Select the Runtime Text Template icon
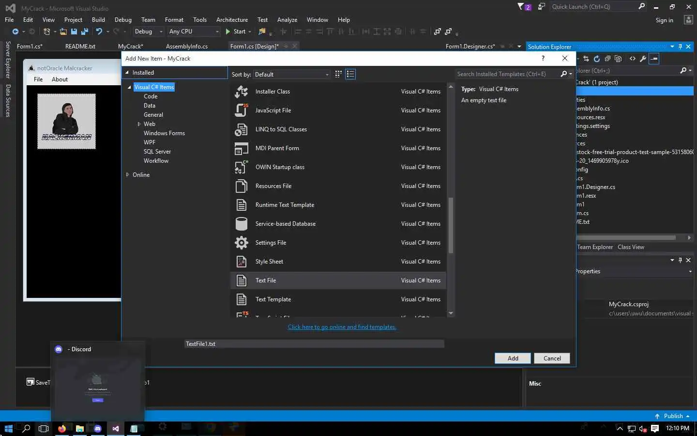This screenshot has height=436, width=697. [x=241, y=205]
